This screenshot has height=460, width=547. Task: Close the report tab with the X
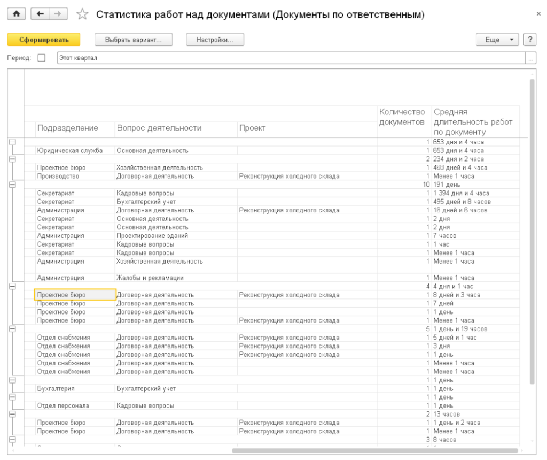point(538,14)
